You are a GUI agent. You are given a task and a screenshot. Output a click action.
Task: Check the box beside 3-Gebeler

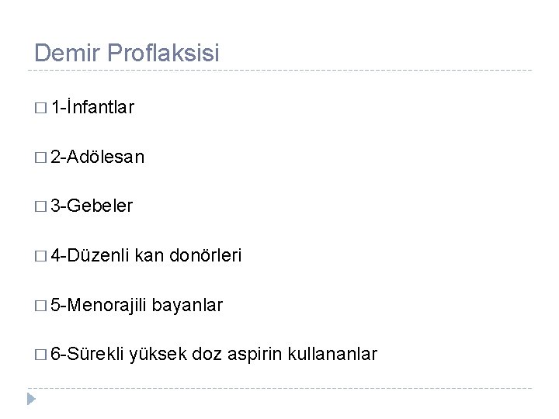pos(40,206)
